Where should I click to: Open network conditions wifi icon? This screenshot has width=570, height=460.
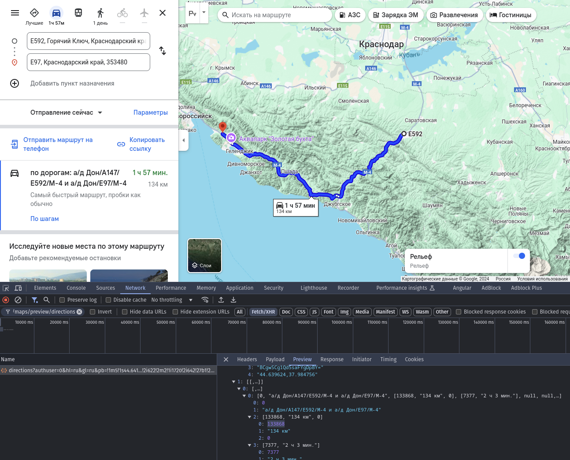pos(205,300)
